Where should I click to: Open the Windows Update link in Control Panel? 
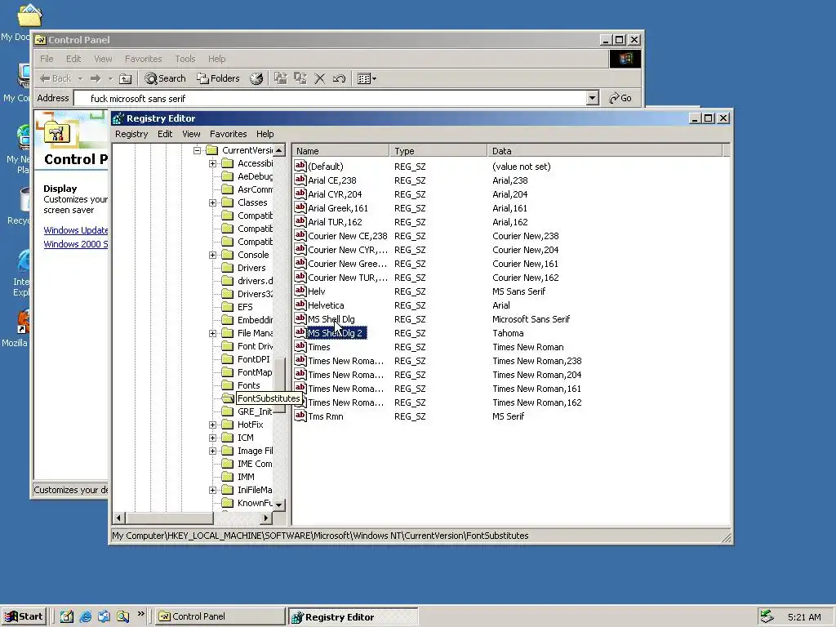pos(76,230)
